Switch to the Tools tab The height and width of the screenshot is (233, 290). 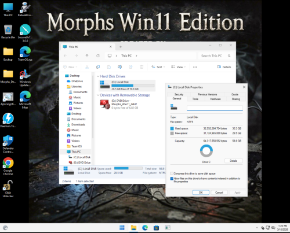point(195,99)
